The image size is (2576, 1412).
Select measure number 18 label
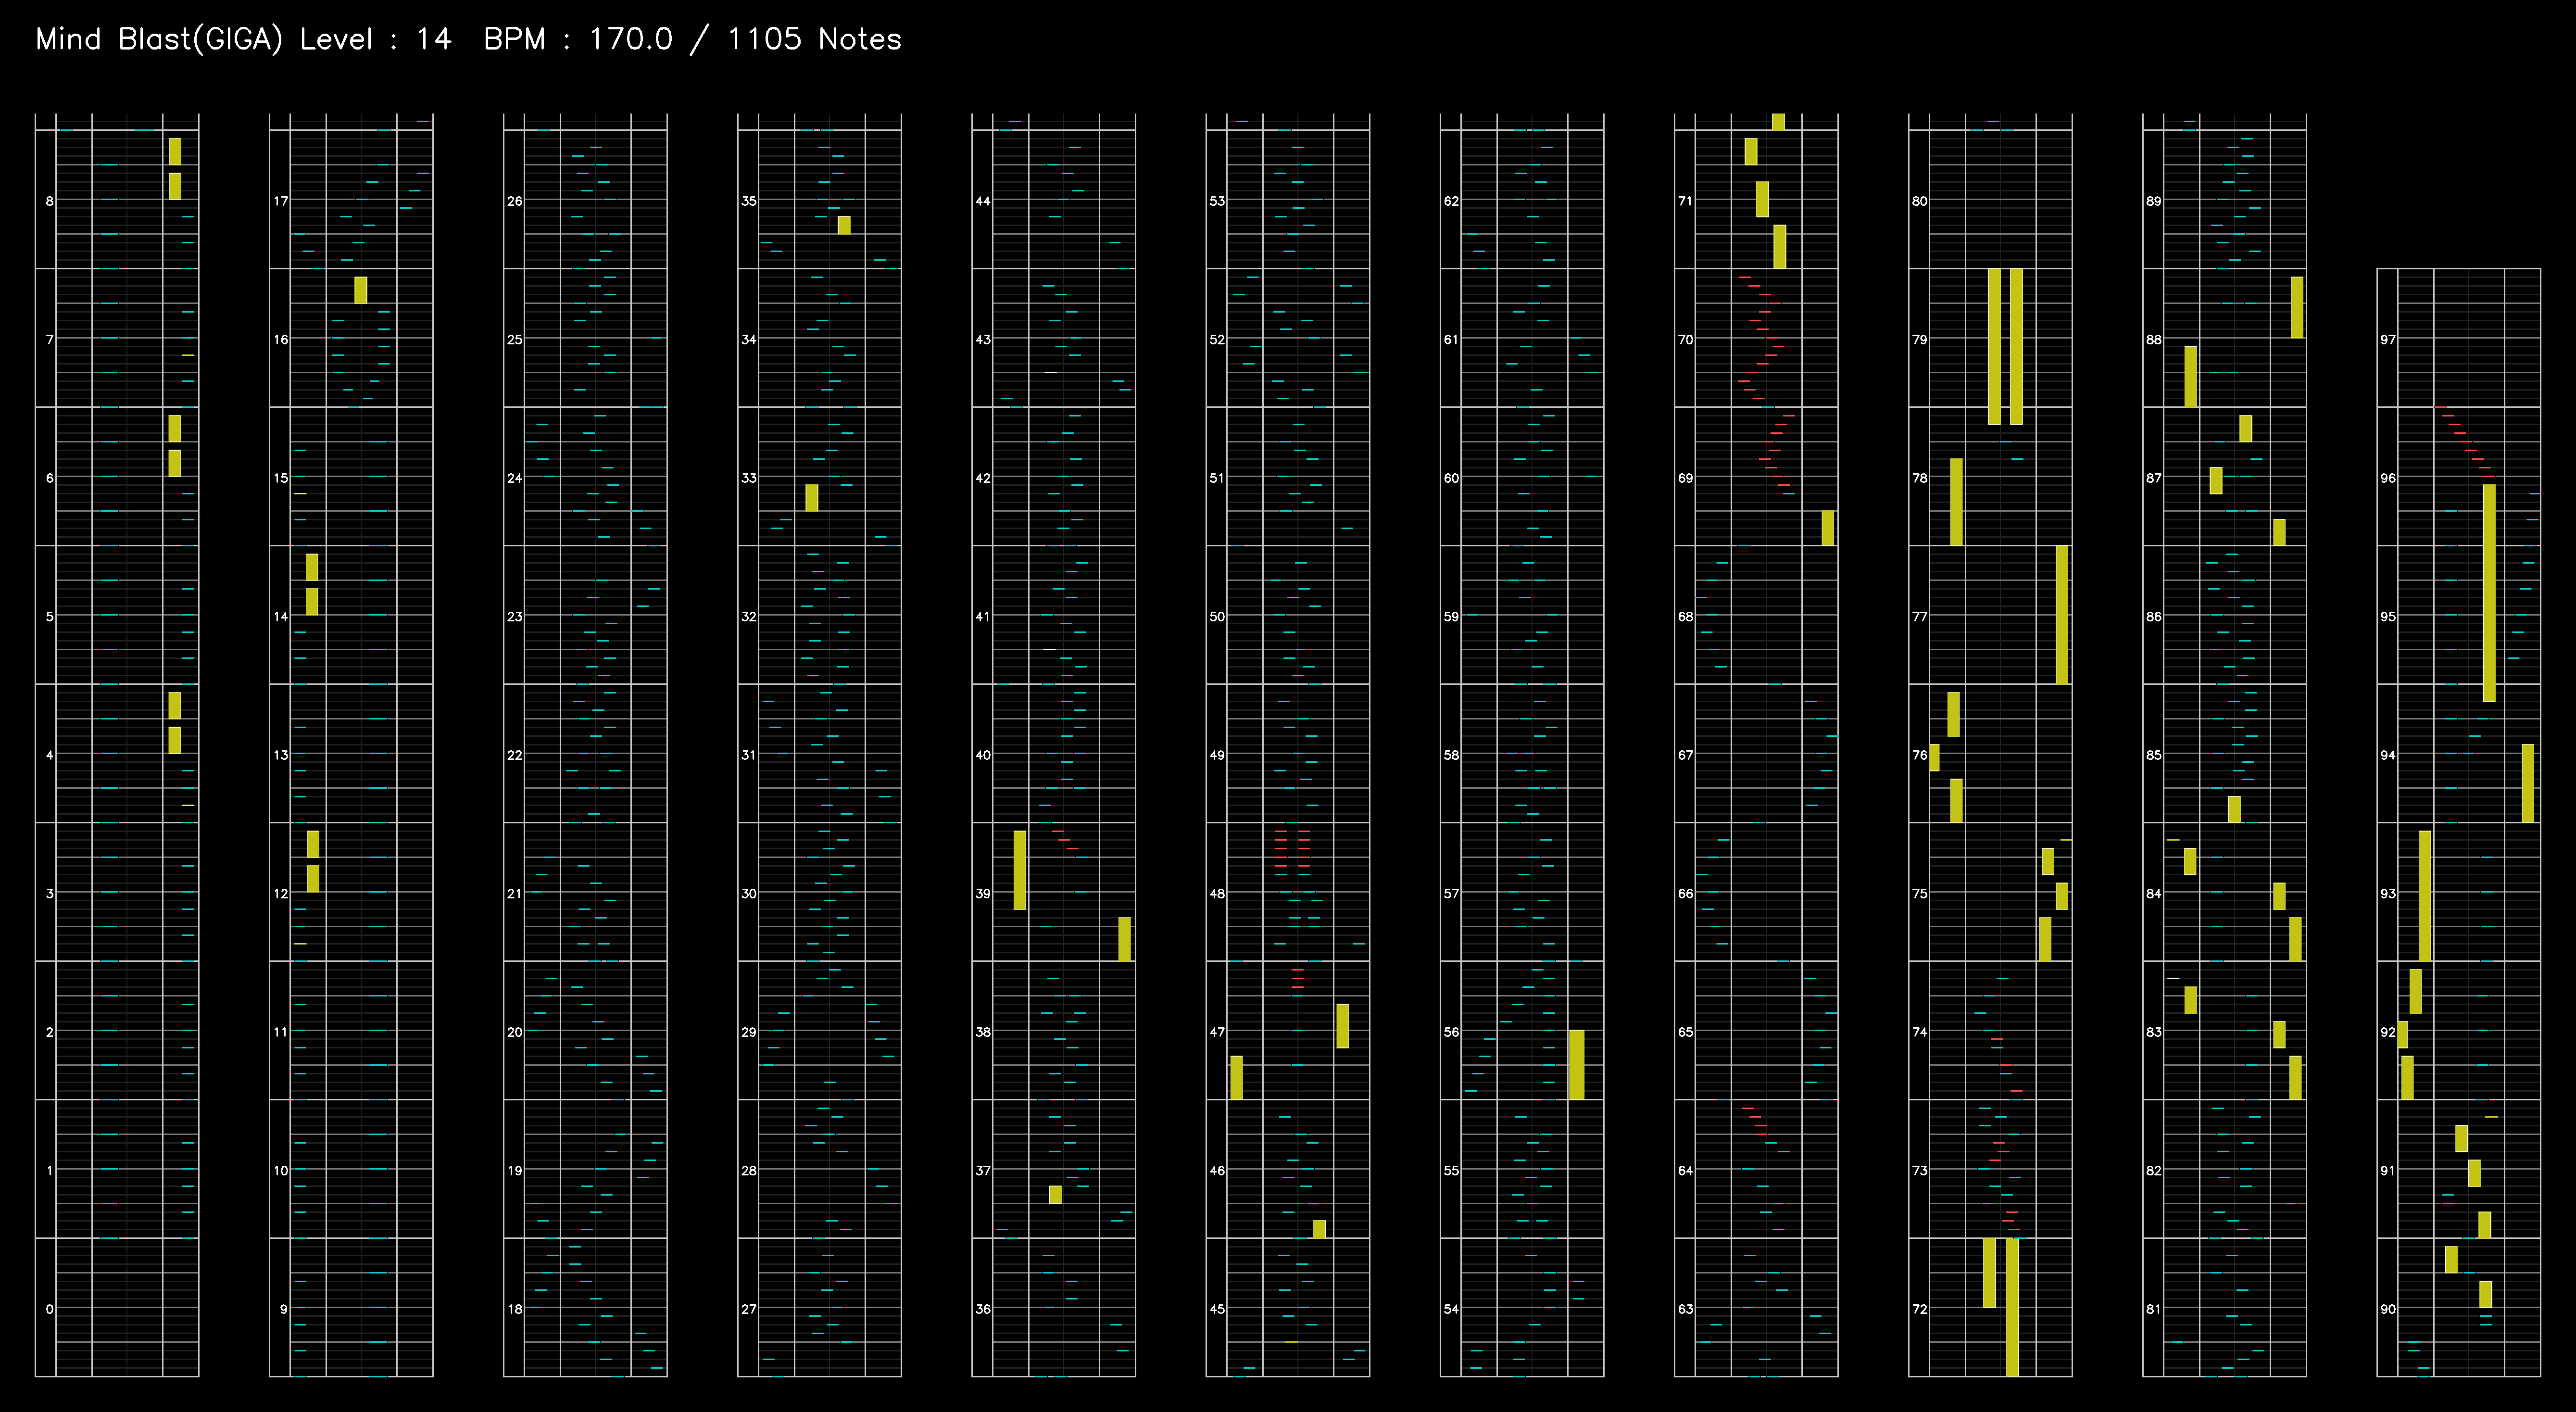coord(515,1309)
